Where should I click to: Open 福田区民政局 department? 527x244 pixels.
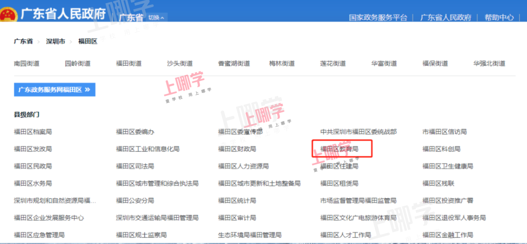pos(33,166)
